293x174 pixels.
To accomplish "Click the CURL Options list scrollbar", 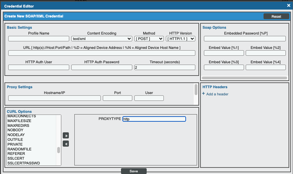I will pyautogui.click(x=59, y=150).
